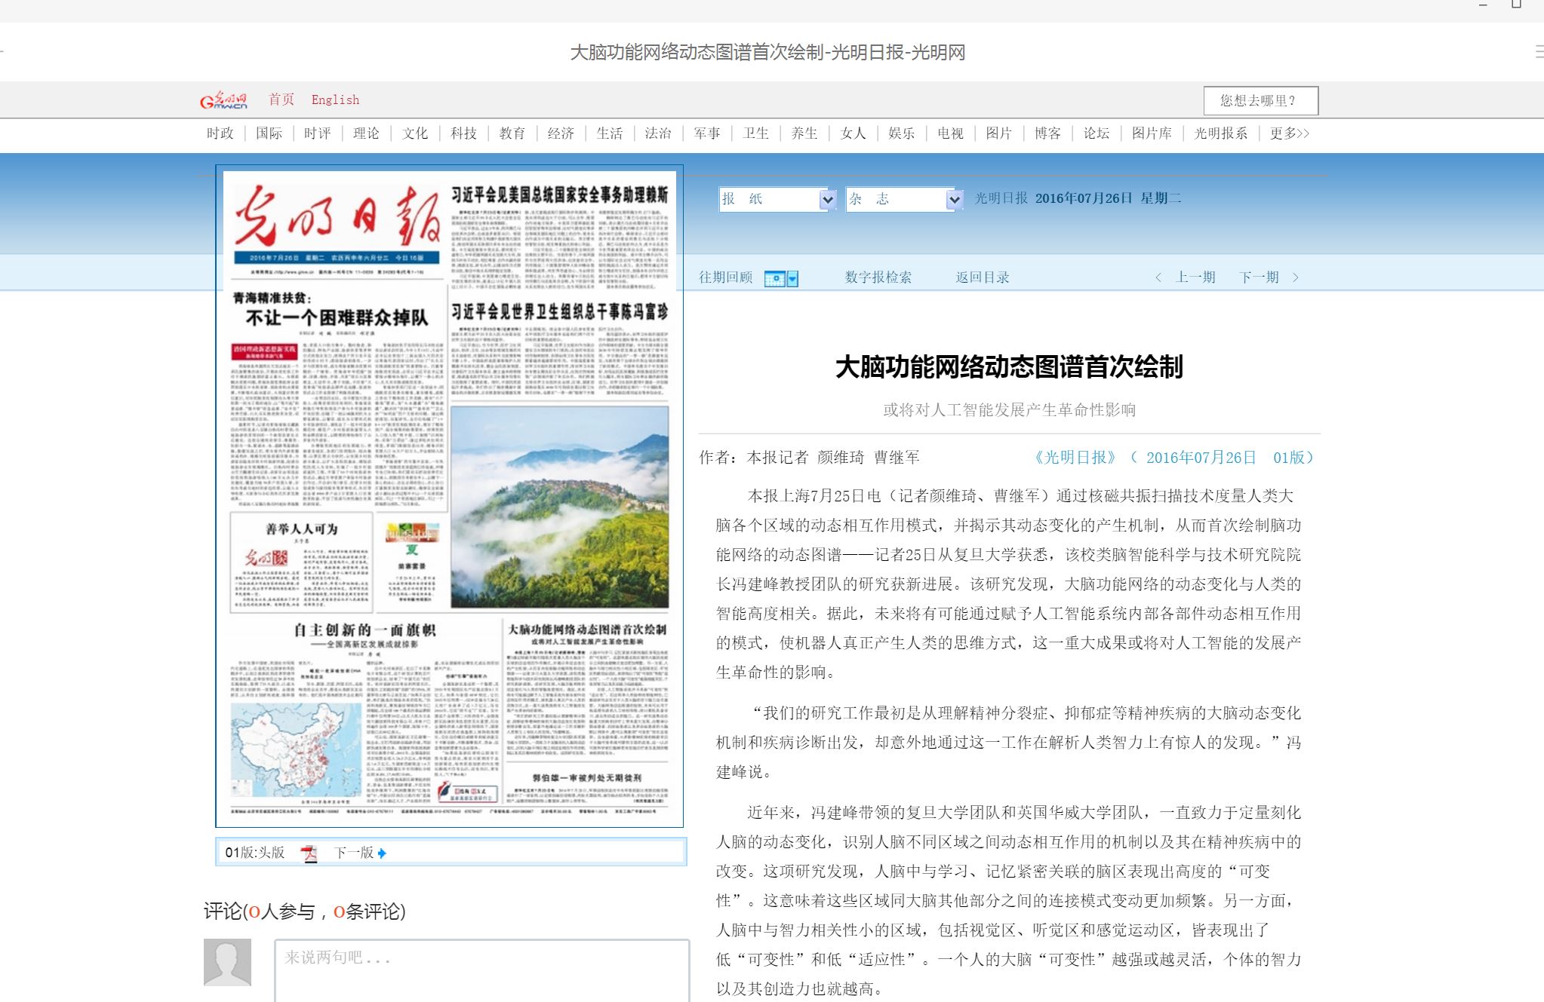Open the 科技 navigation menu item

(x=463, y=133)
